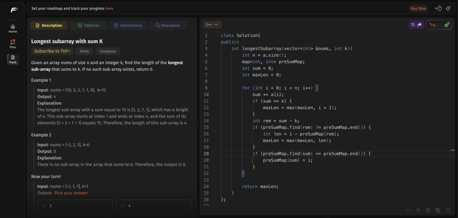Click the Buy Now button
458x218 pixels.
(418, 8)
